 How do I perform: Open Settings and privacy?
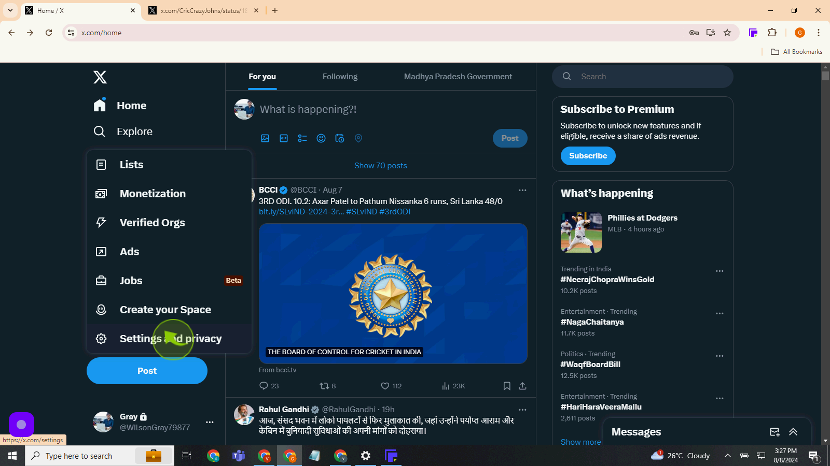click(x=169, y=339)
